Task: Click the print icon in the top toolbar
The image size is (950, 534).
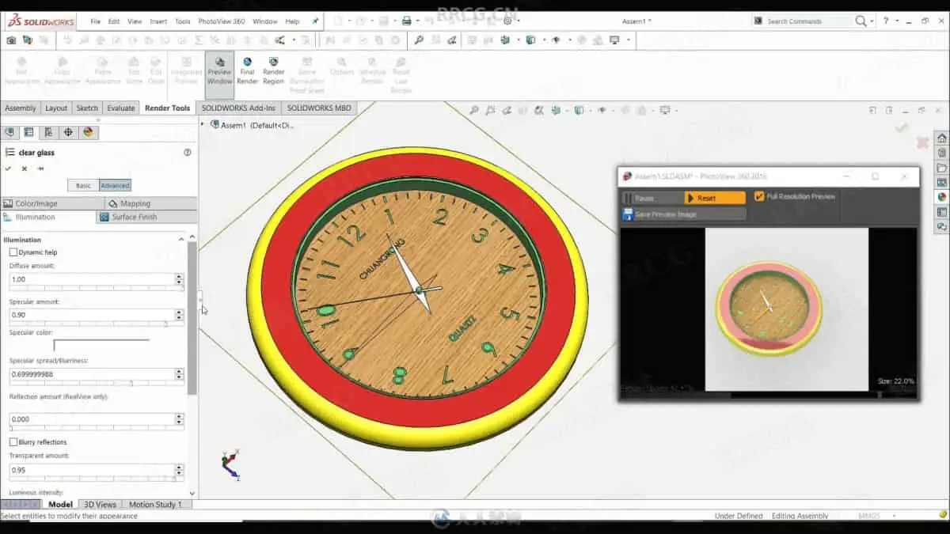Action: click(x=406, y=21)
